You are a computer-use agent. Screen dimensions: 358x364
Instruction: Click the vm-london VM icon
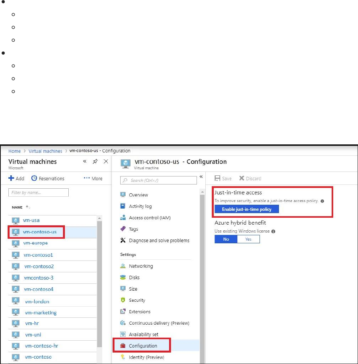pyautogui.click(x=16, y=301)
